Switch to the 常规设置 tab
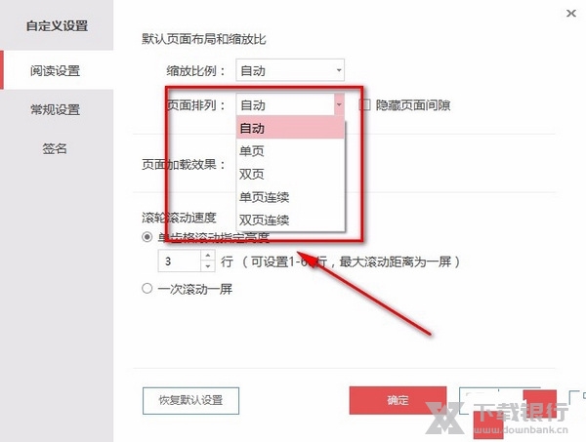This screenshot has width=586, height=442. point(57,109)
